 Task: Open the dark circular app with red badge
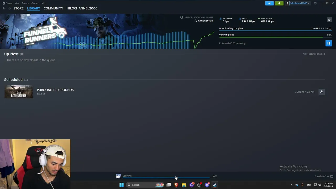point(199,185)
